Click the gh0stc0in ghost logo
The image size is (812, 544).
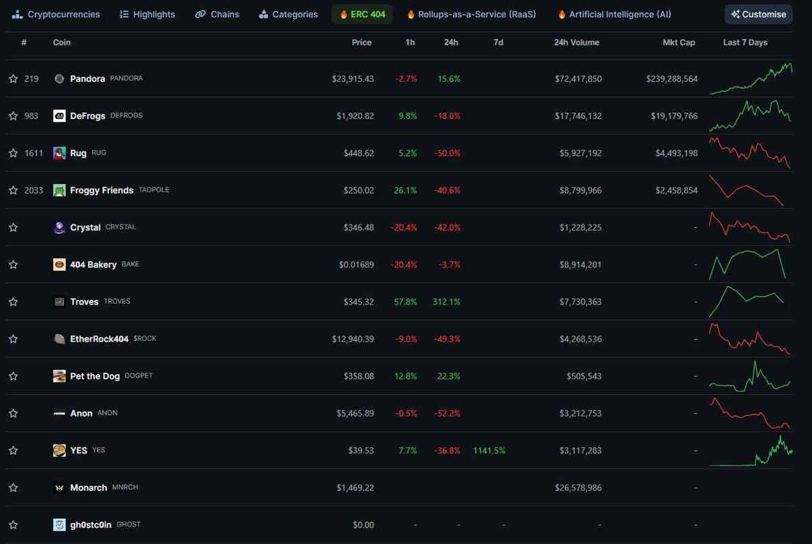[x=60, y=525]
